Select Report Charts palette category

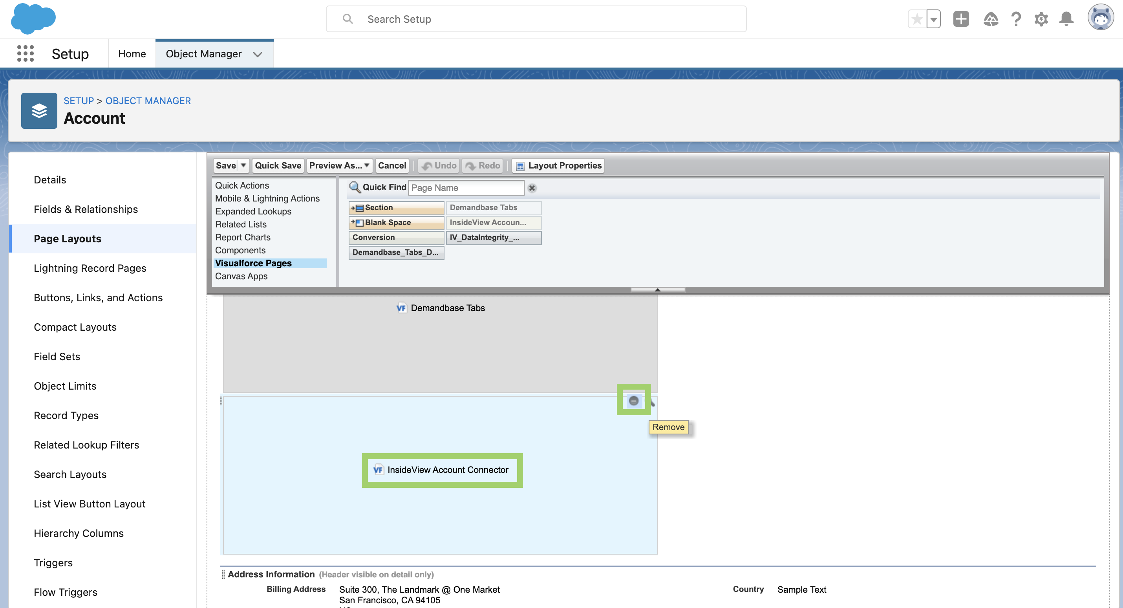[242, 237]
